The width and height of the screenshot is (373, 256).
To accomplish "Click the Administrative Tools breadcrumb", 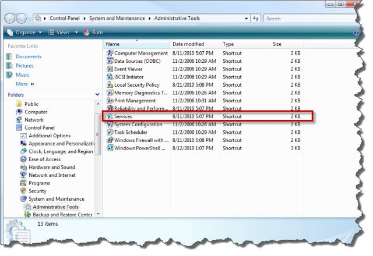I will click(177, 18).
